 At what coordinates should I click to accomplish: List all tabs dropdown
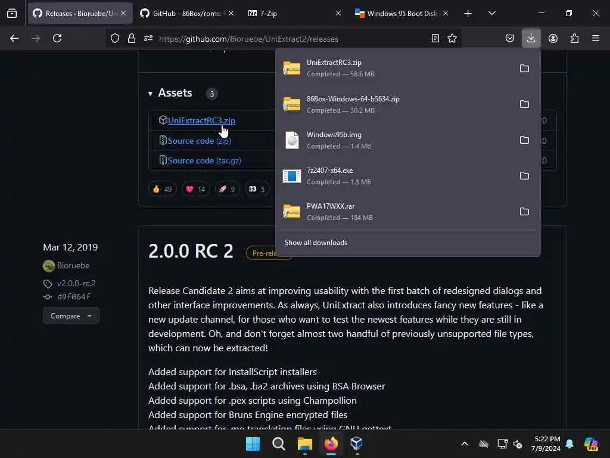pos(491,13)
